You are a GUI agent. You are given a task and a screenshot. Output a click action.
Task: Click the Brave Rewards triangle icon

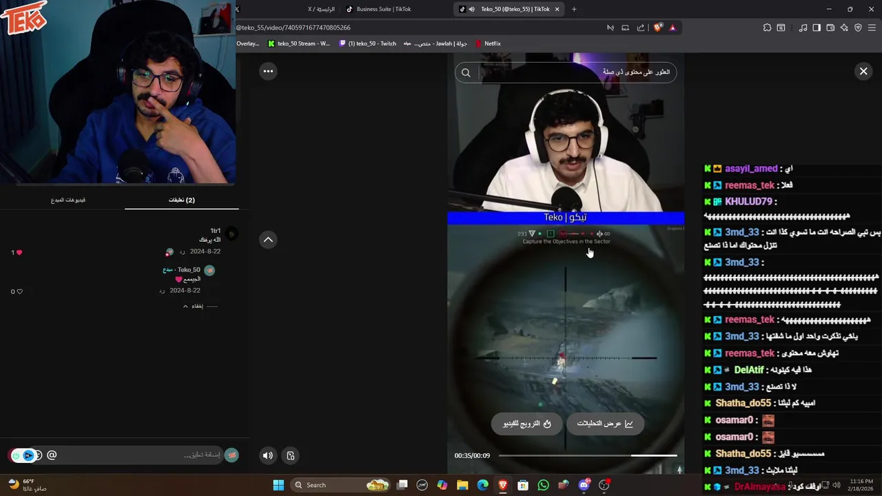point(673,28)
